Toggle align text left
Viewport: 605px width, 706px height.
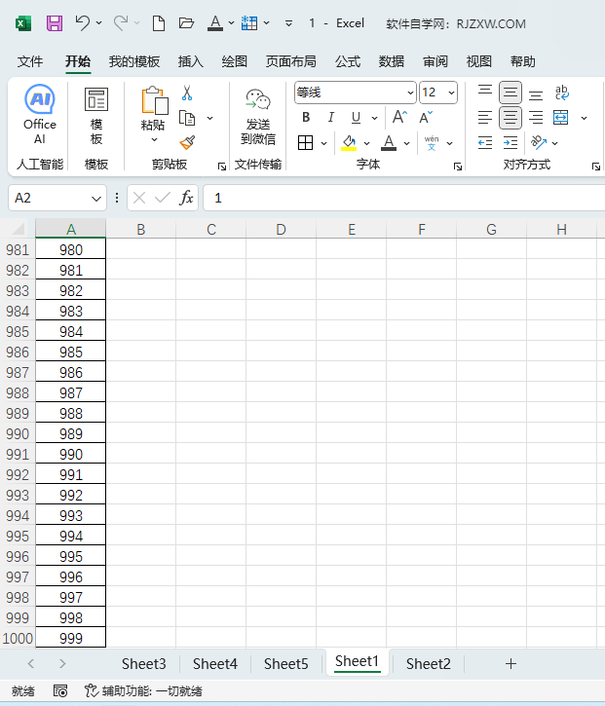[485, 118]
